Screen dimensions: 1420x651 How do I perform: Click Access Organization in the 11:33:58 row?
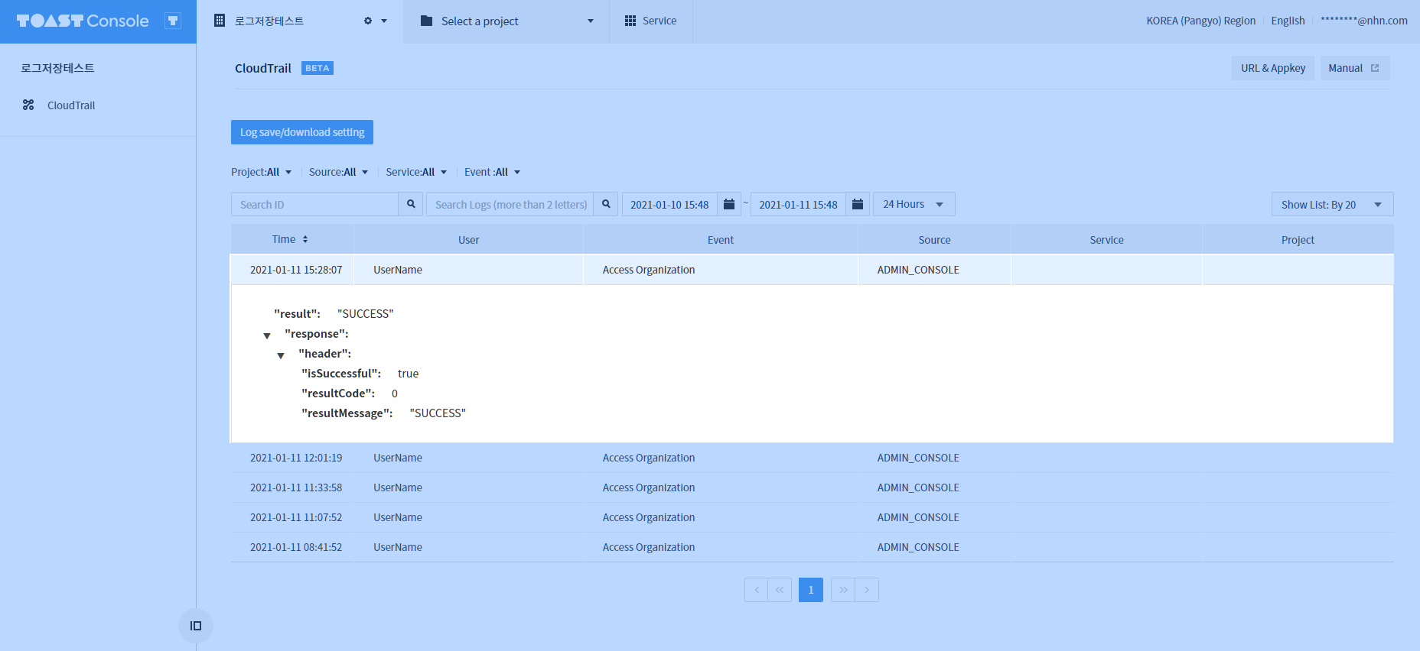pos(649,487)
